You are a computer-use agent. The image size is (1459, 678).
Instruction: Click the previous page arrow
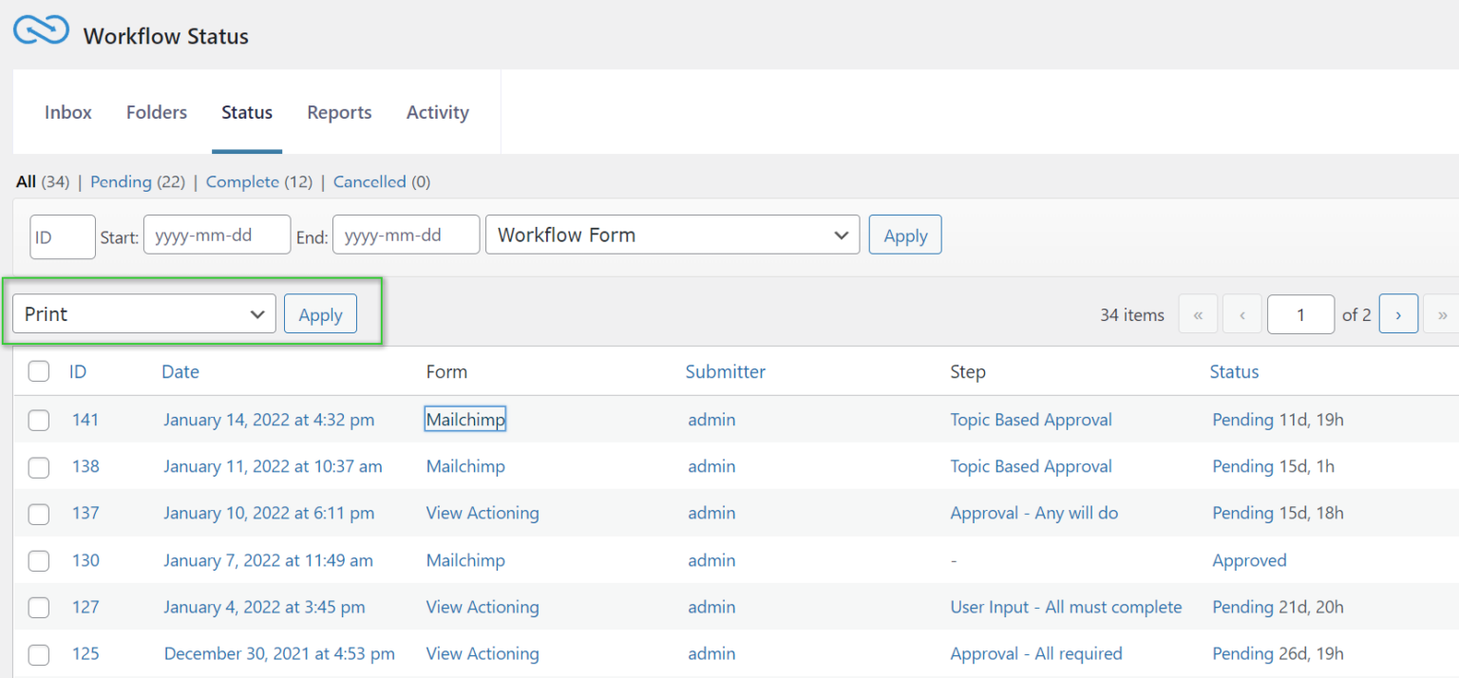click(1241, 313)
